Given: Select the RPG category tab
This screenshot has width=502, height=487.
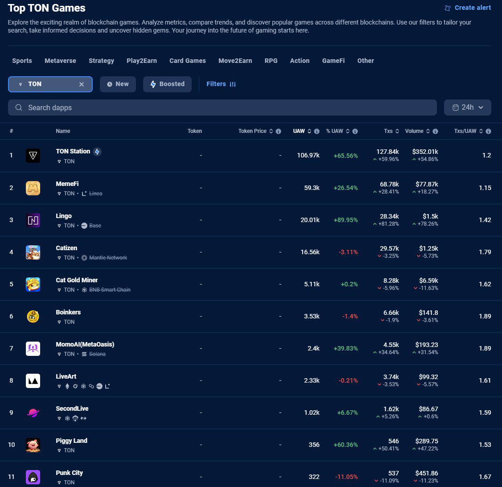Looking at the screenshot, I should (x=271, y=61).
